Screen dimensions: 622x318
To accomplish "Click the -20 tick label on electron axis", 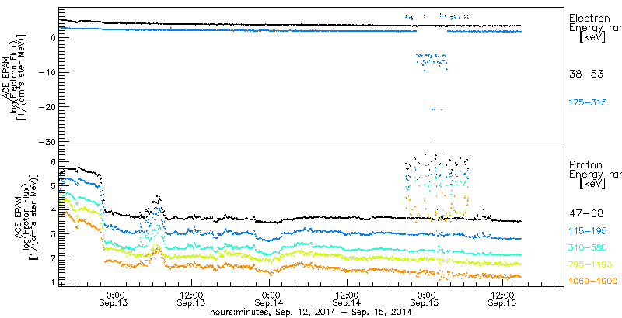I will [x=47, y=107].
